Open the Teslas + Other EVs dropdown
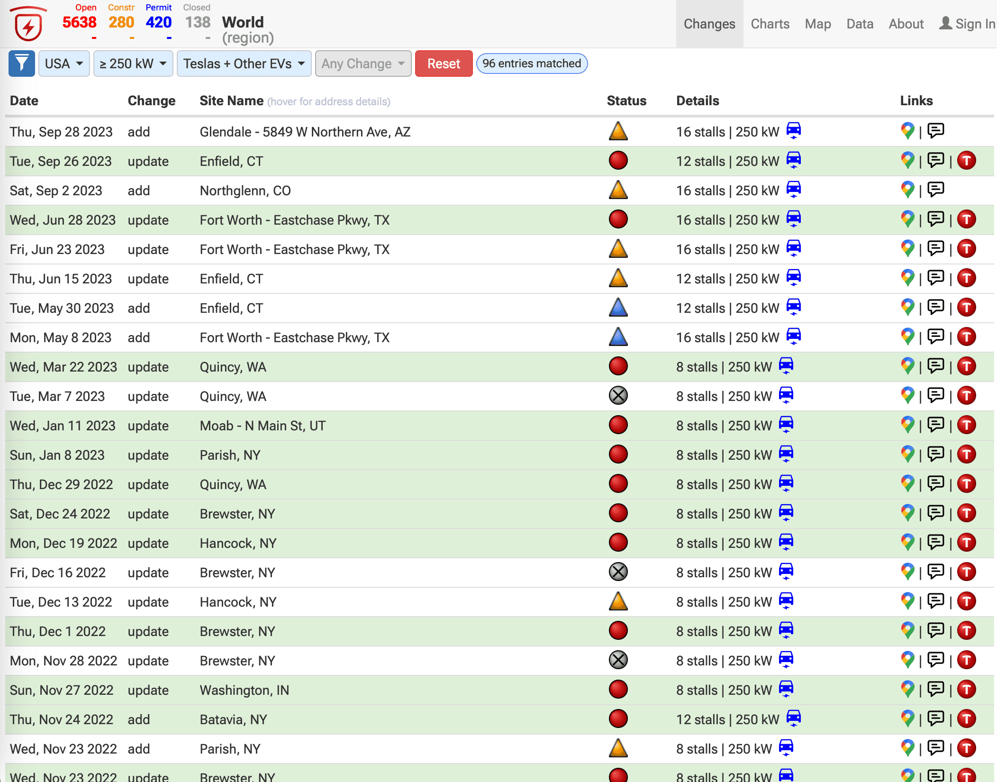This screenshot has height=782, width=997. point(244,64)
